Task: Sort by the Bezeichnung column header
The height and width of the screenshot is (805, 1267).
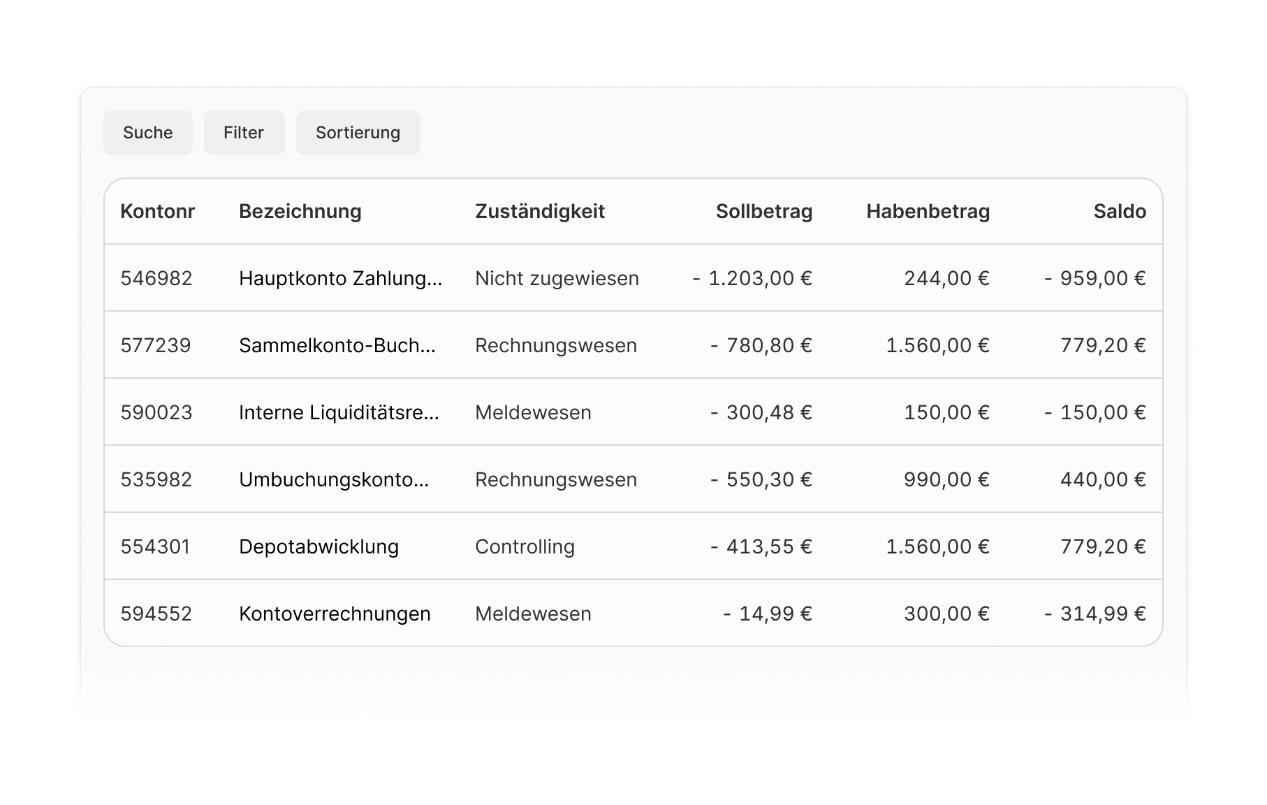Action: [x=300, y=212]
